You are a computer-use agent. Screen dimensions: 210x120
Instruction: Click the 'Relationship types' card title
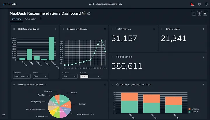point(29,29)
